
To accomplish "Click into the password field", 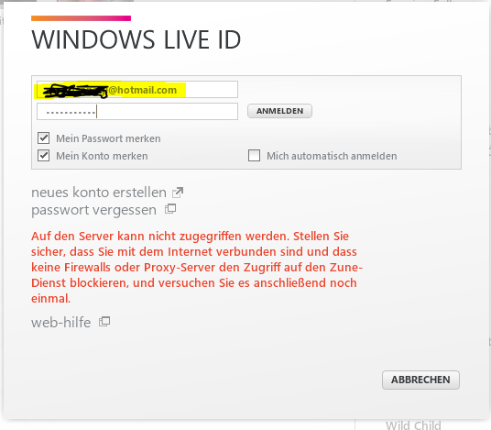I will [x=137, y=111].
